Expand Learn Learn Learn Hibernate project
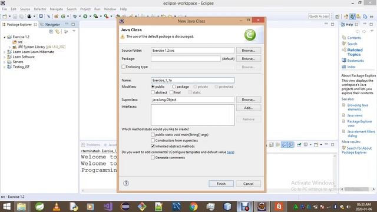The image size is (377, 212). [x=4, y=52]
